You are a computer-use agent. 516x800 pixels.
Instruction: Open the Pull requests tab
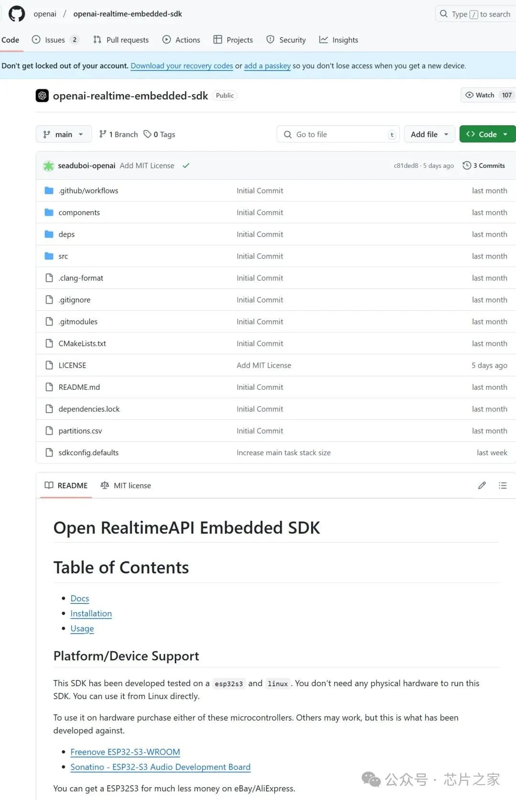coord(121,40)
